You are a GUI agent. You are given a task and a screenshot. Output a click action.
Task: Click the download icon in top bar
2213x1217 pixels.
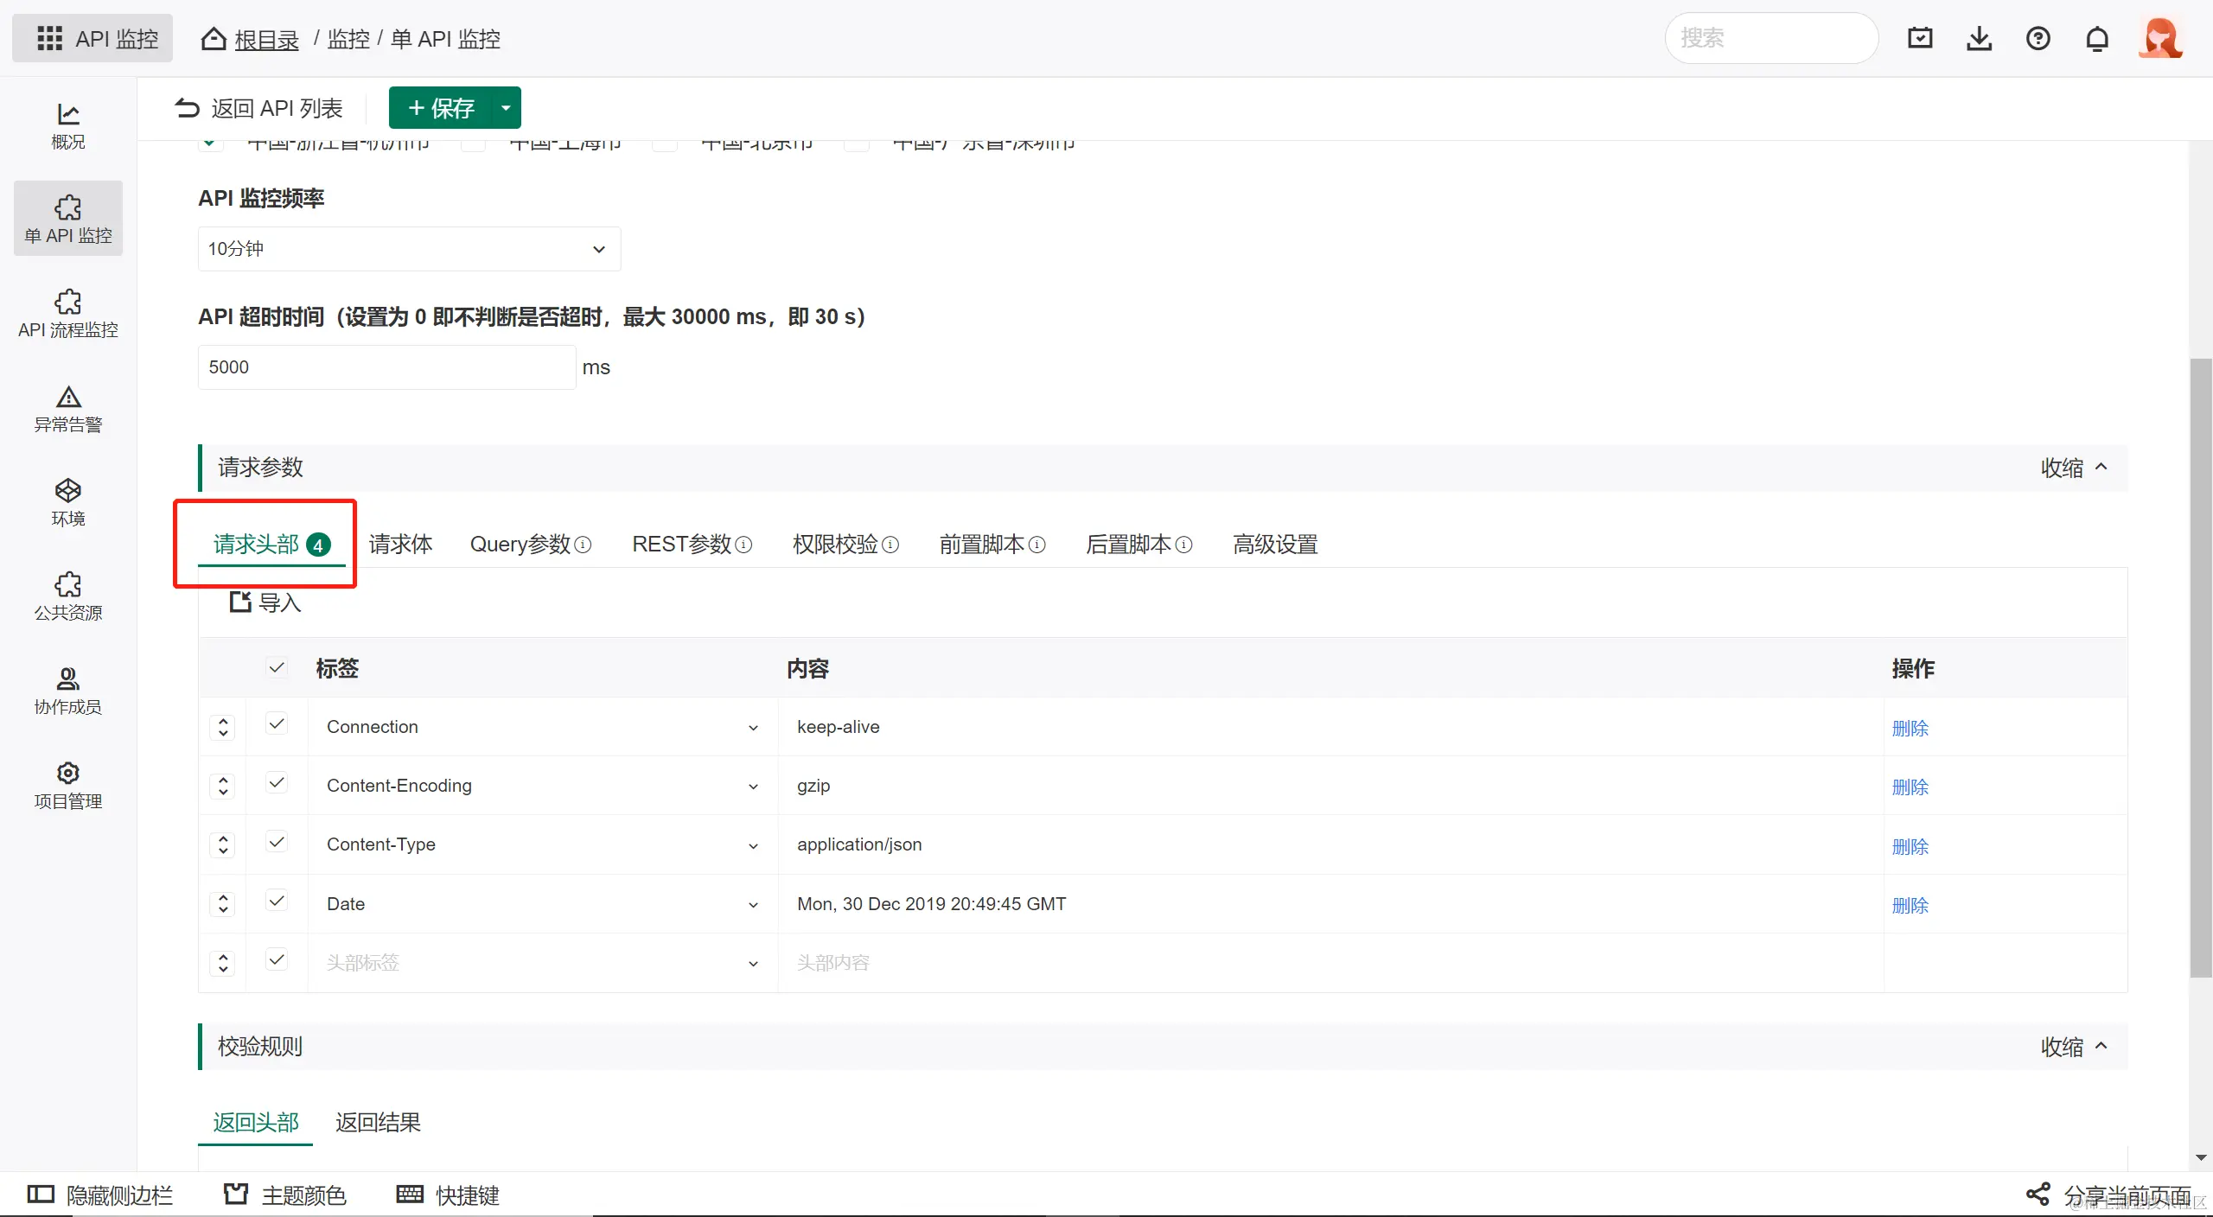(1979, 39)
